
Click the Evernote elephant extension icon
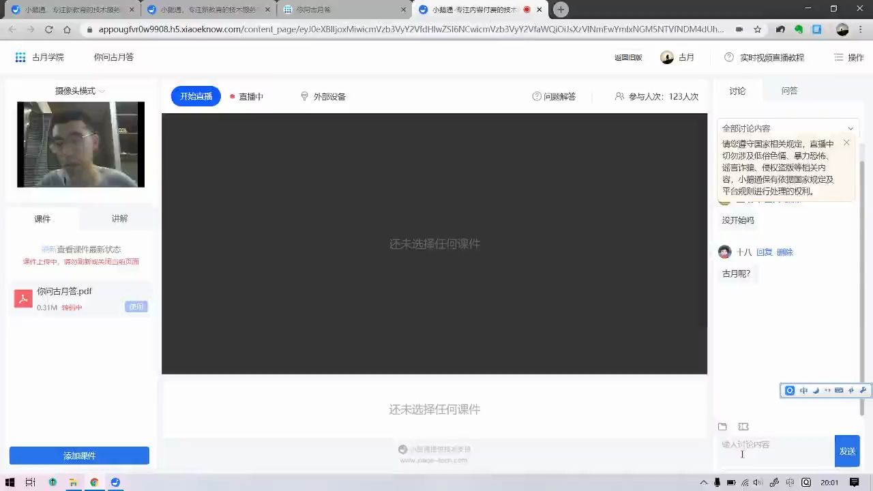click(799, 29)
